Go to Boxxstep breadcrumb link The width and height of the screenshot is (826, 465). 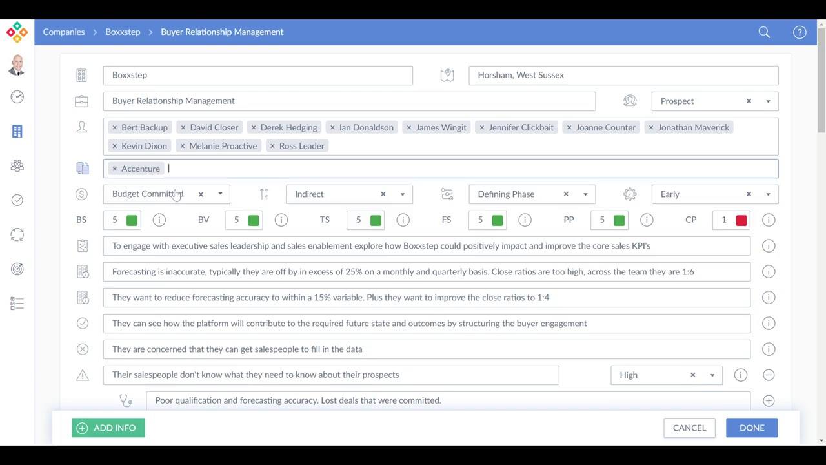coord(123,32)
